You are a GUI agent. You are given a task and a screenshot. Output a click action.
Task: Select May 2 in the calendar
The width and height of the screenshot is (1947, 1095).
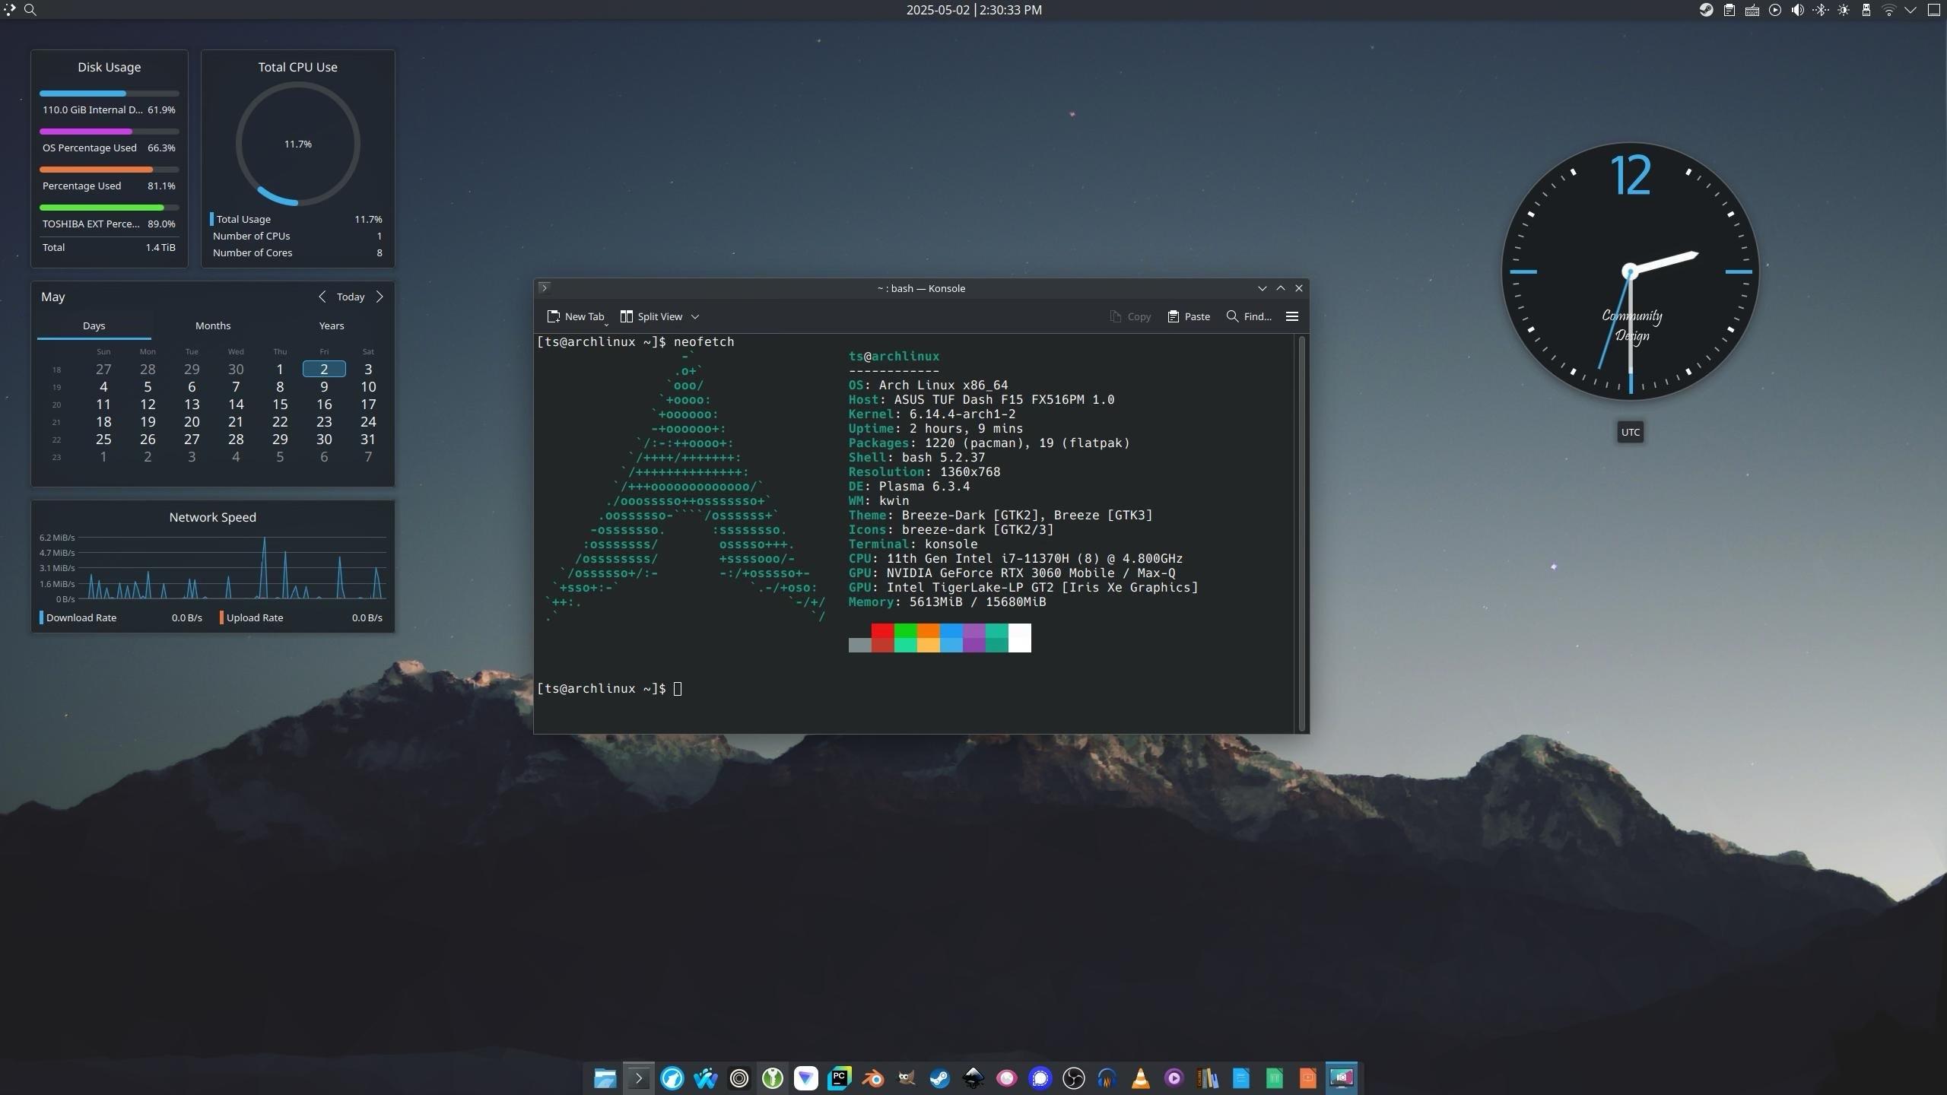[x=324, y=369]
